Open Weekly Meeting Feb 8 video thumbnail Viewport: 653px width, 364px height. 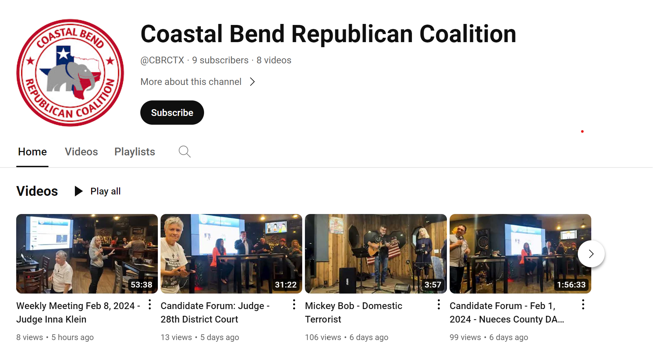click(x=87, y=254)
